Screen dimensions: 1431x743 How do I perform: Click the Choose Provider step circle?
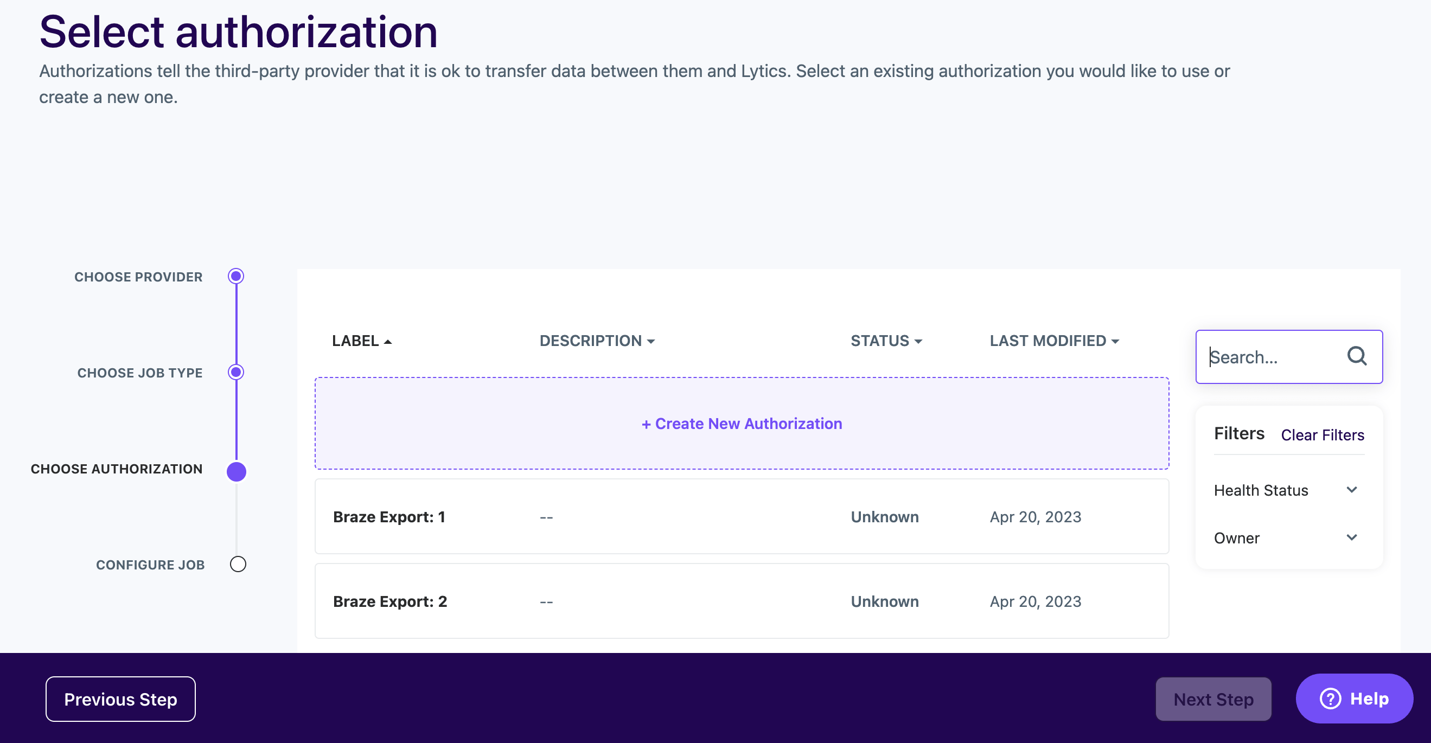pyautogui.click(x=236, y=276)
